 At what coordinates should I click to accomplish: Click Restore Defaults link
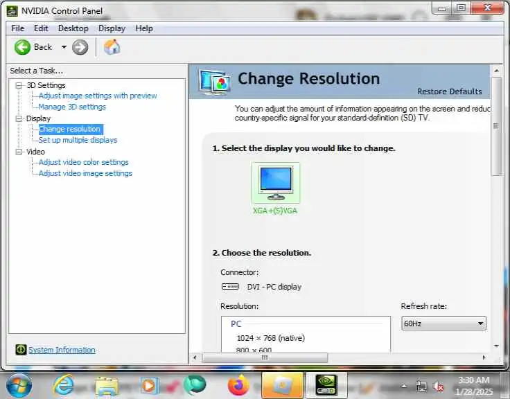pyautogui.click(x=449, y=91)
